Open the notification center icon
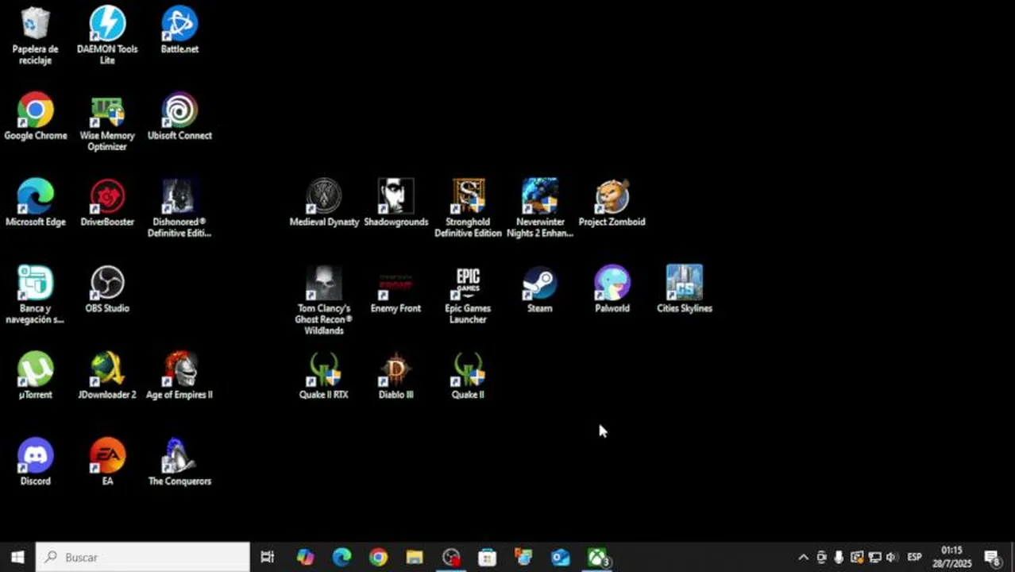Screen dimensions: 1015x572 pos(993,557)
